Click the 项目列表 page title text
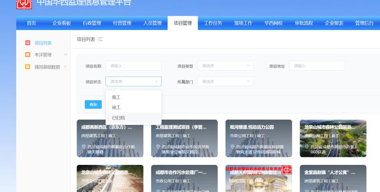 click(86, 39)
